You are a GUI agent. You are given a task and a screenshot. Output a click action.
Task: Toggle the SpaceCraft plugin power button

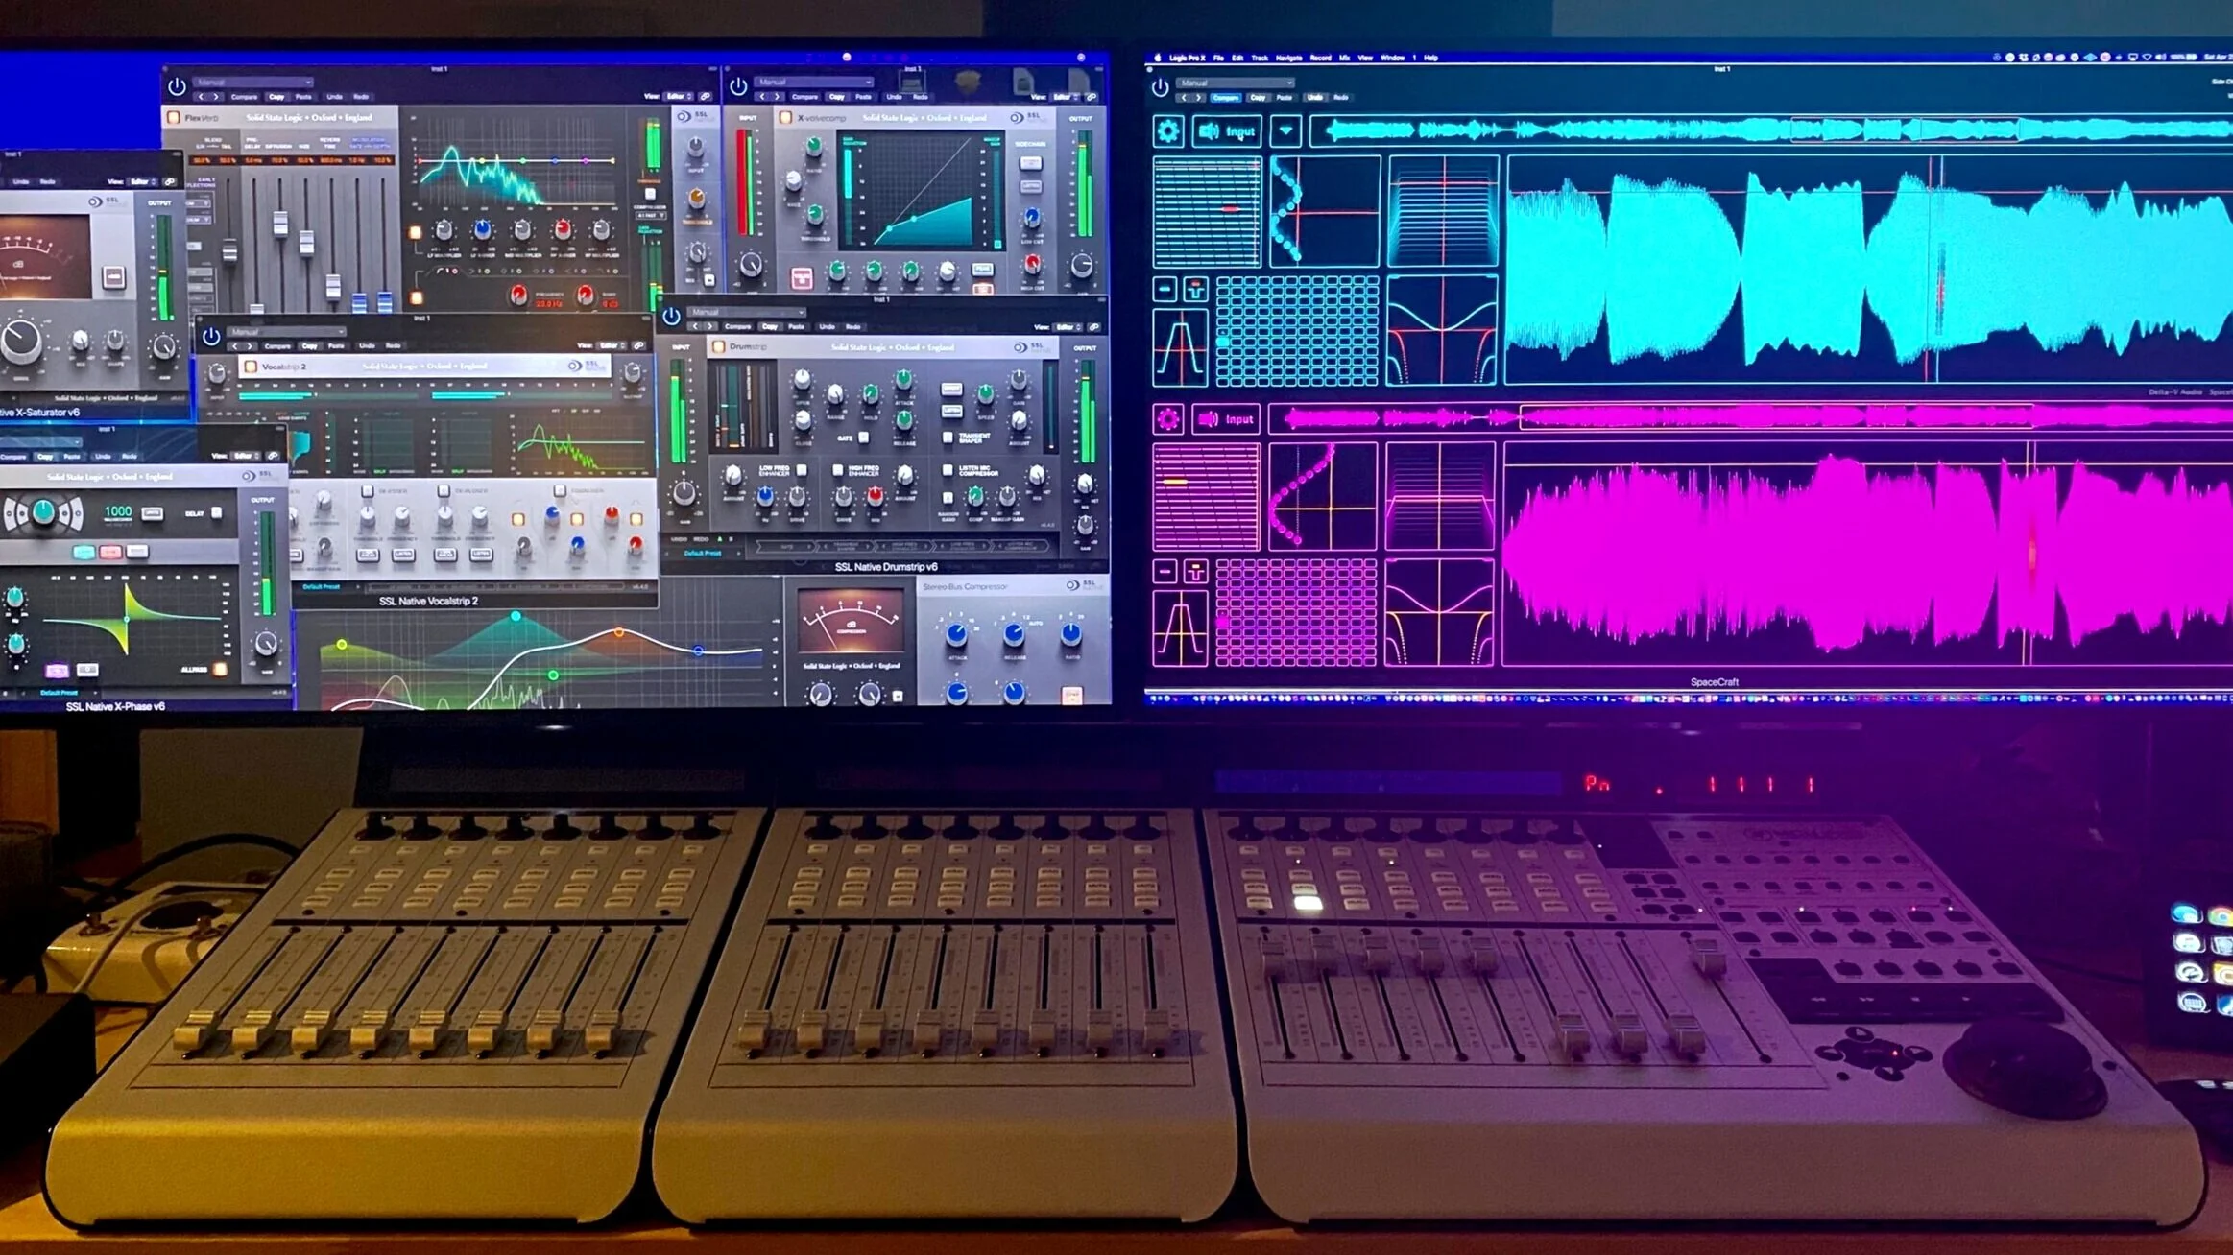[x=1160, y=87]
